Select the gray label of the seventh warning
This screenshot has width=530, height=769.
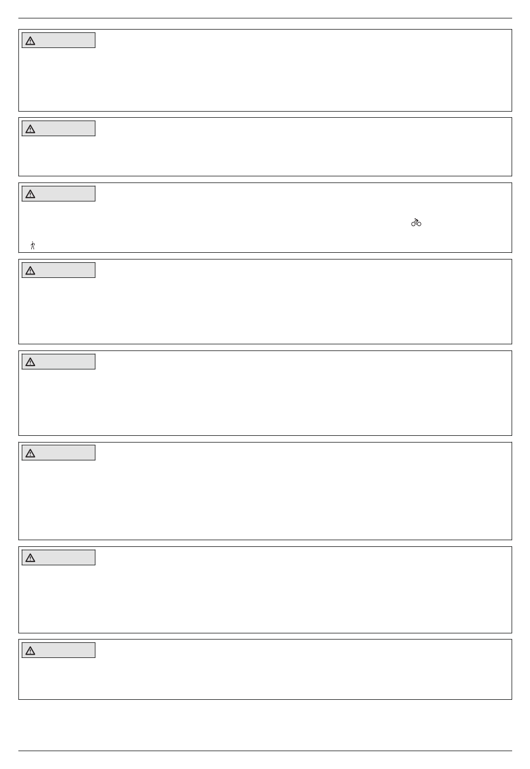coord(59,557)
